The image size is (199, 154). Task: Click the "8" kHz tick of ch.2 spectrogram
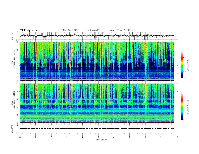coord(18,92)
